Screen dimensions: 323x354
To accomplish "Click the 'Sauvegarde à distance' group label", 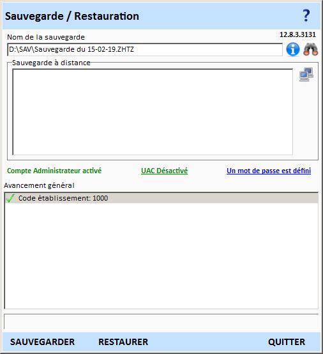I will 51,63.
